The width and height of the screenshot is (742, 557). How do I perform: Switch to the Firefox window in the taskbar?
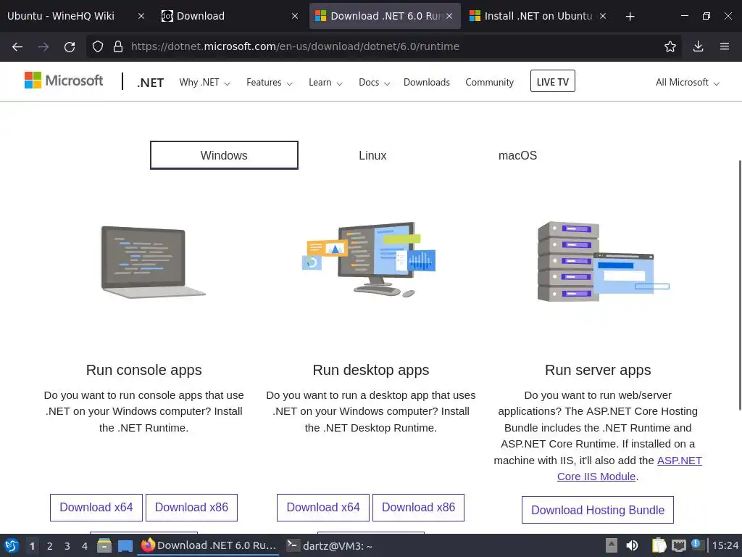coord(208,545)
